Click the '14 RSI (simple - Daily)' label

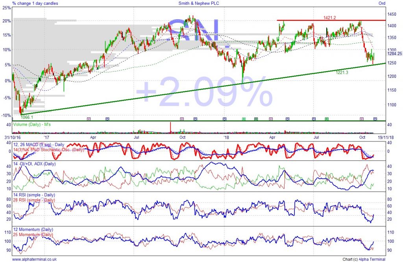coord(34,195)
